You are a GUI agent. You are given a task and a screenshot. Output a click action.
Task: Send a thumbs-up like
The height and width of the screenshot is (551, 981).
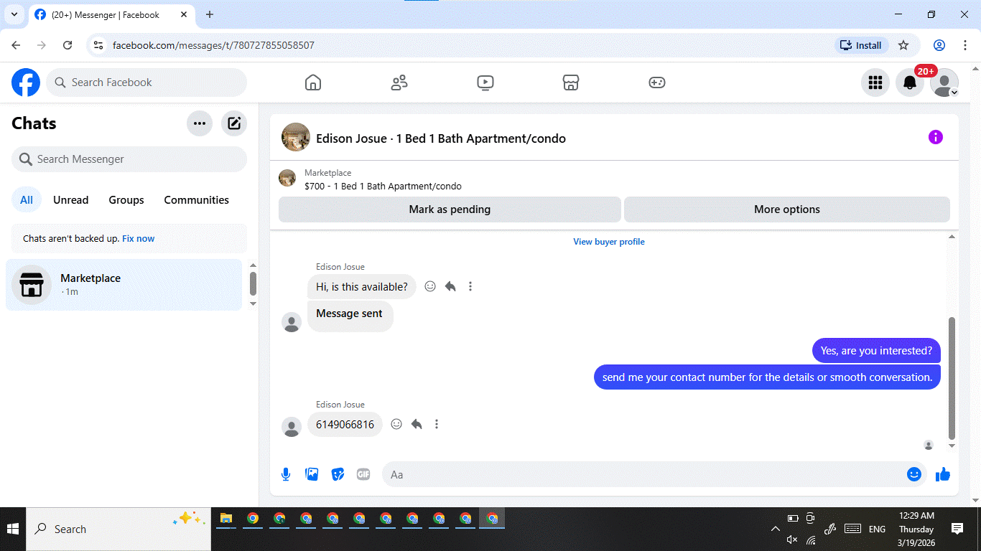[x=943, y=474]
